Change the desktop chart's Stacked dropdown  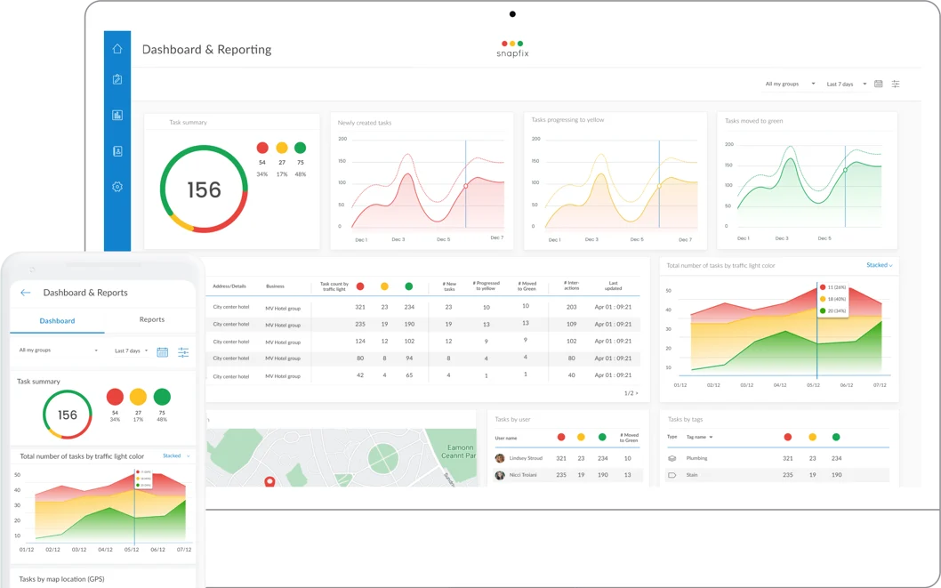pos(880,265)
